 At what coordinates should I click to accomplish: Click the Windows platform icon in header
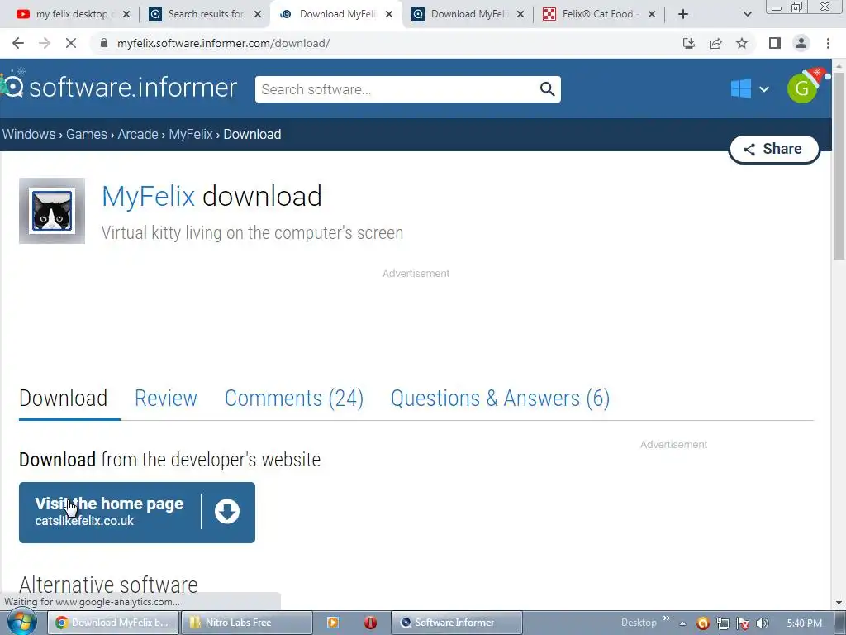741,88
